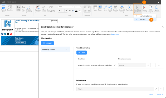
Task: Switch to the Email layout tab
Action: [x=12, y=2]
